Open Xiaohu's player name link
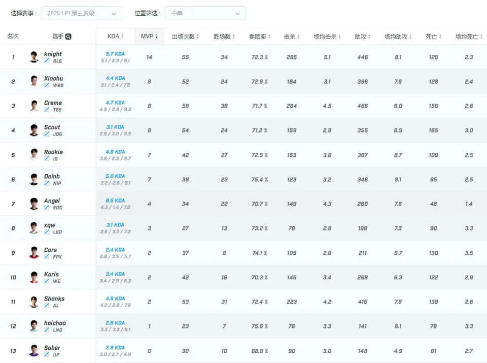The image size is (487, 363). (53, 78)
